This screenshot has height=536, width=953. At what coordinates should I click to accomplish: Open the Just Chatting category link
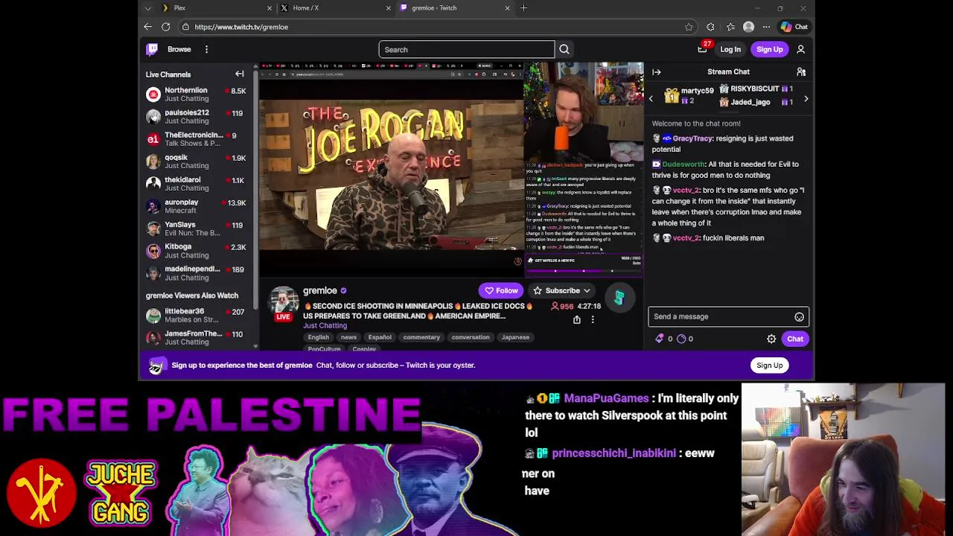tap(325, 325)
